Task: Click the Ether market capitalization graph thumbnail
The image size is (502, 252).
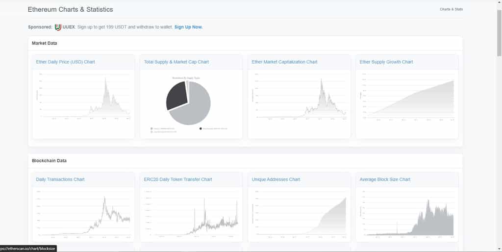Action: click(x=299, y=96)
